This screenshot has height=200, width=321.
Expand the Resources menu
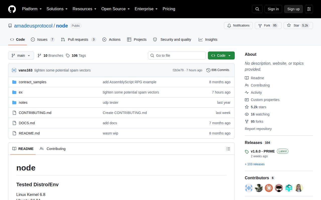[85, 9]
